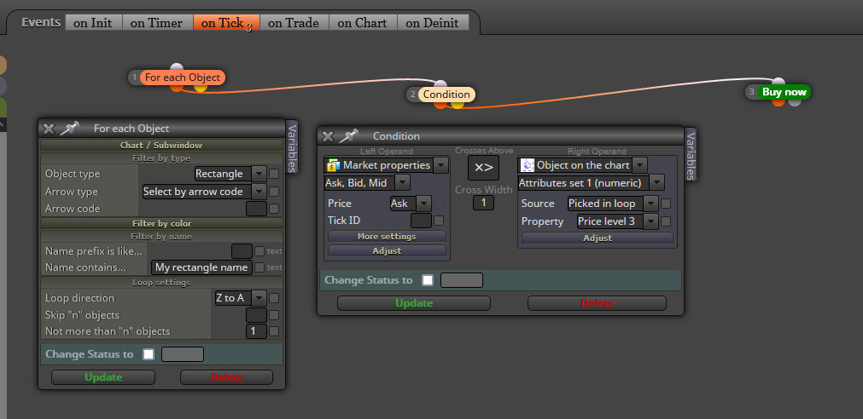Image resolution: width=863 pixels, height=419 pixels.
Task: Select the Buy now node
Action: [784, 92]
